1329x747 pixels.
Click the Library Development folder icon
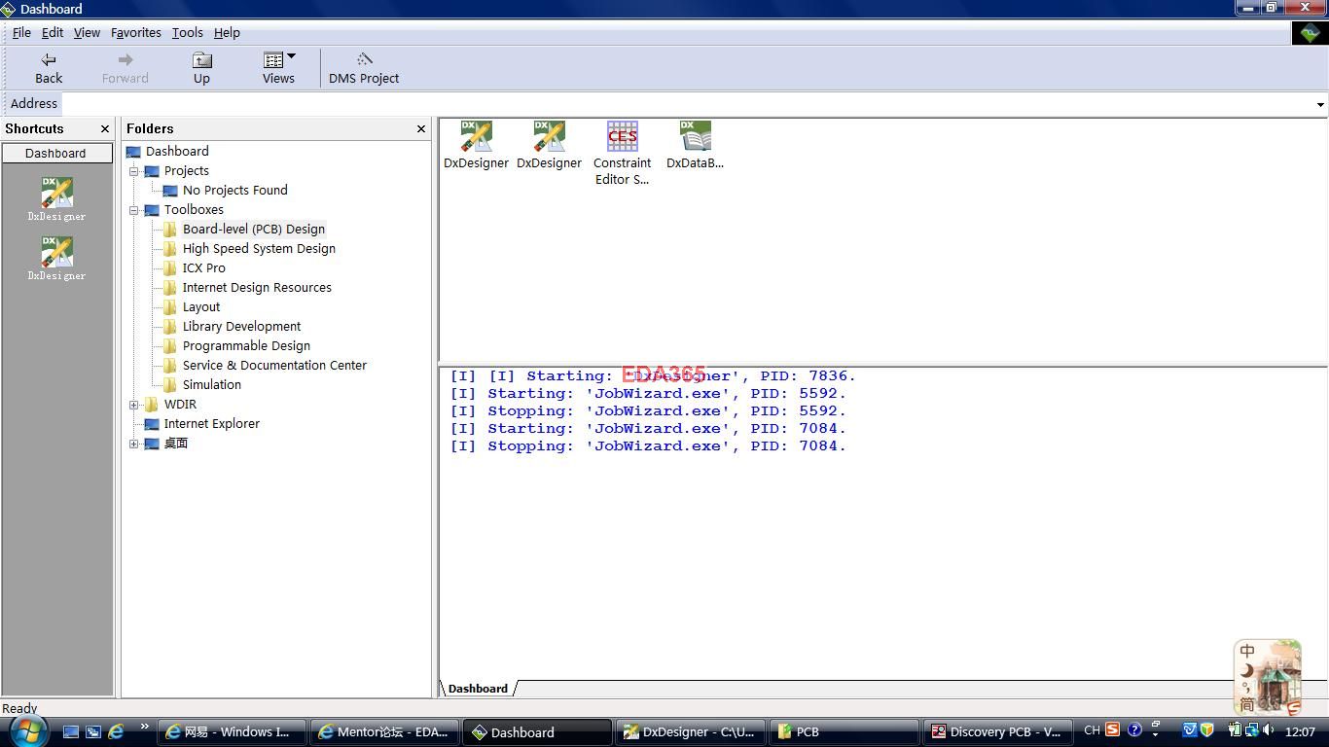(170, 326)
